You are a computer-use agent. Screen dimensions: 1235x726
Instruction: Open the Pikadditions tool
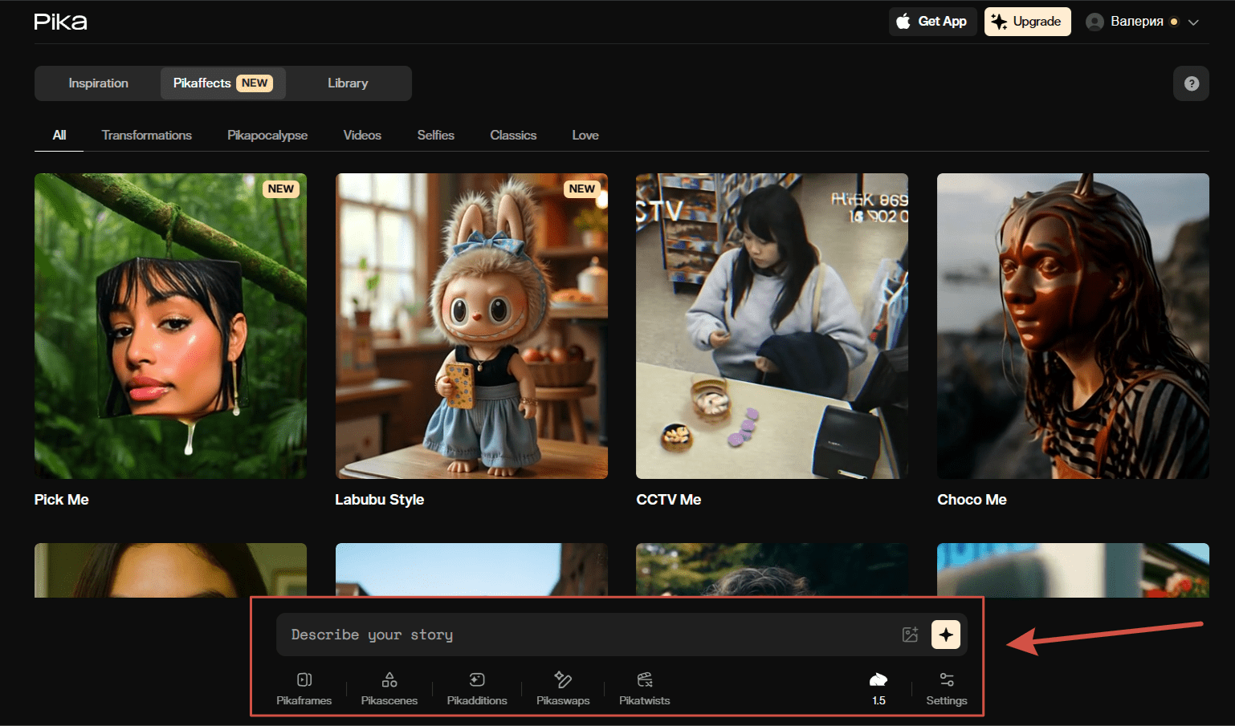coord(477,689)
